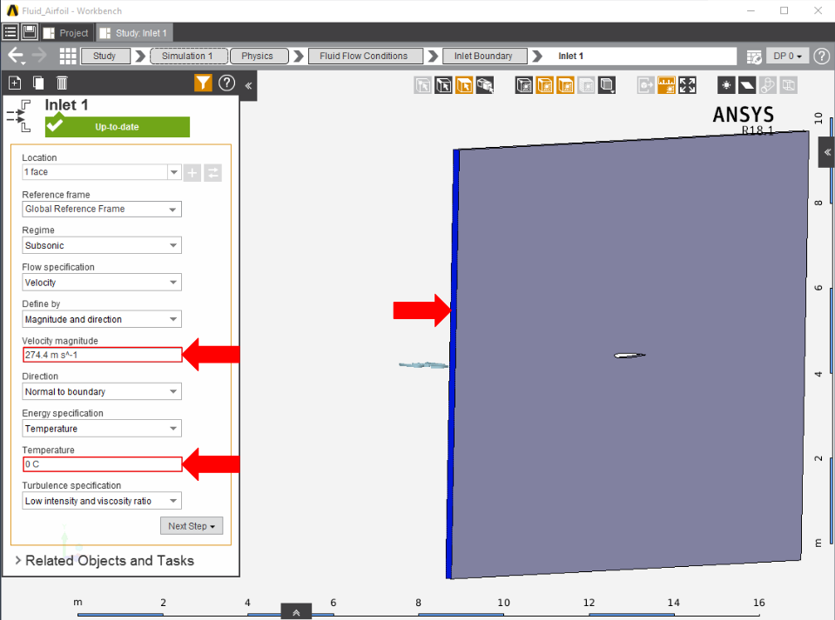The image size is (835, 620).
Task: Toggle first dark mesh display cube icon
Action: (524, 85)
